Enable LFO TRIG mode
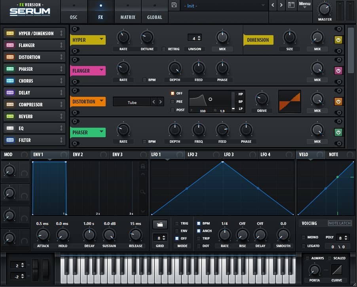357x287 pixels. (x=177, y=223)
